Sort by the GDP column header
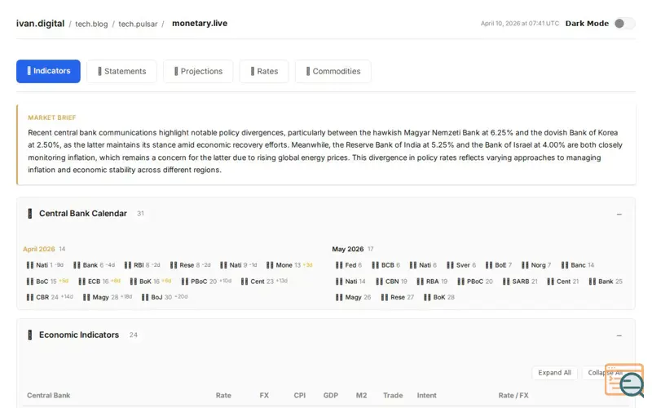This screenshot has height=408, width=652. point(331,396)
